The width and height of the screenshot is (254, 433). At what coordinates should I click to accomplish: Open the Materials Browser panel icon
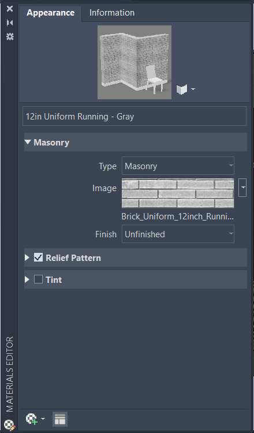click(60, 419)
